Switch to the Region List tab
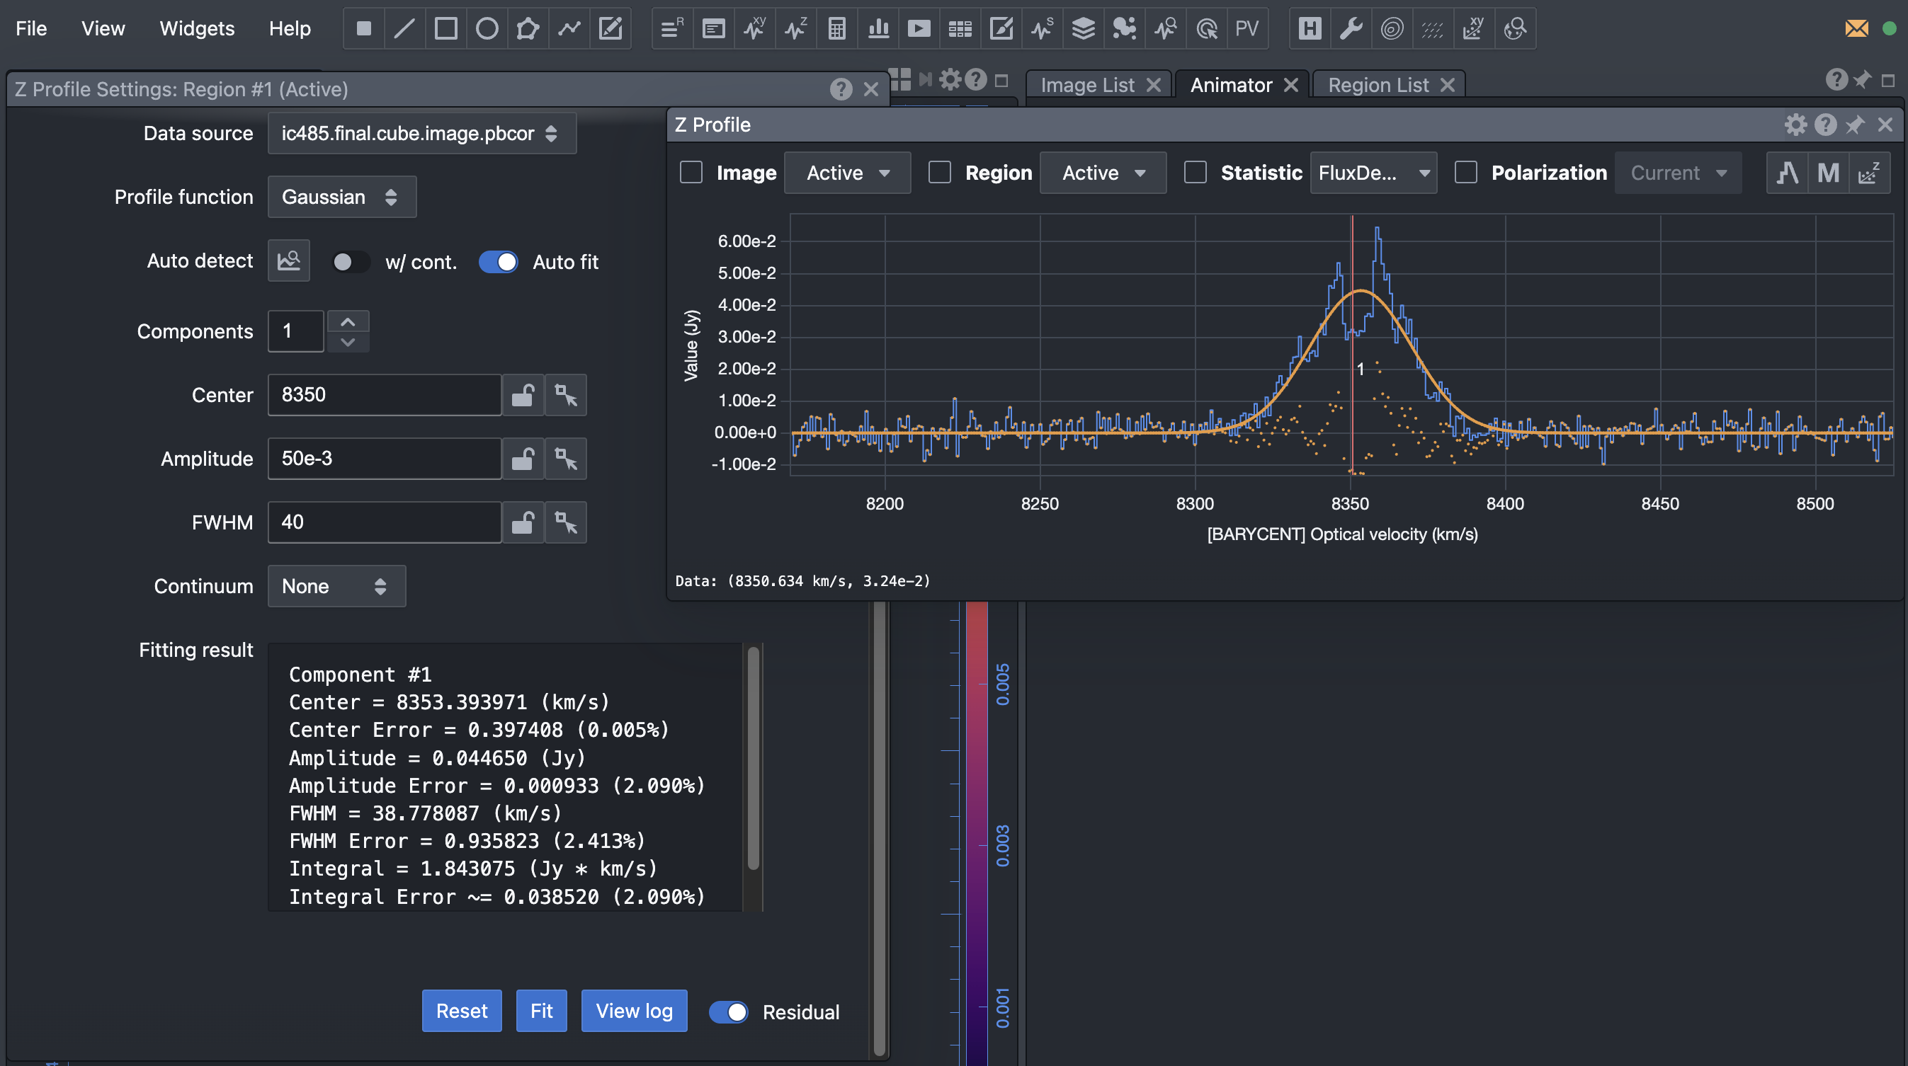 [1378, 85]
